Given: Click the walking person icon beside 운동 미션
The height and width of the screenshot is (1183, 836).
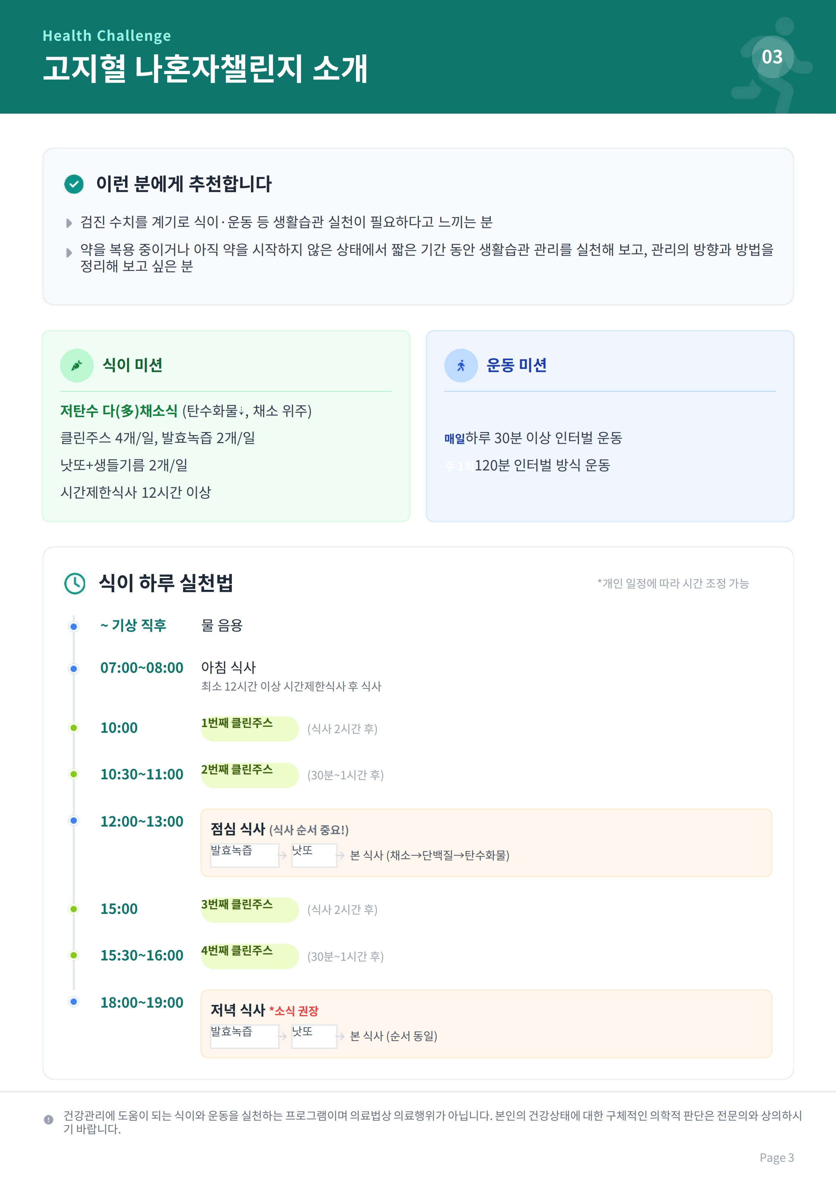Looking at the screenshot, I should (x=461, y=365).
